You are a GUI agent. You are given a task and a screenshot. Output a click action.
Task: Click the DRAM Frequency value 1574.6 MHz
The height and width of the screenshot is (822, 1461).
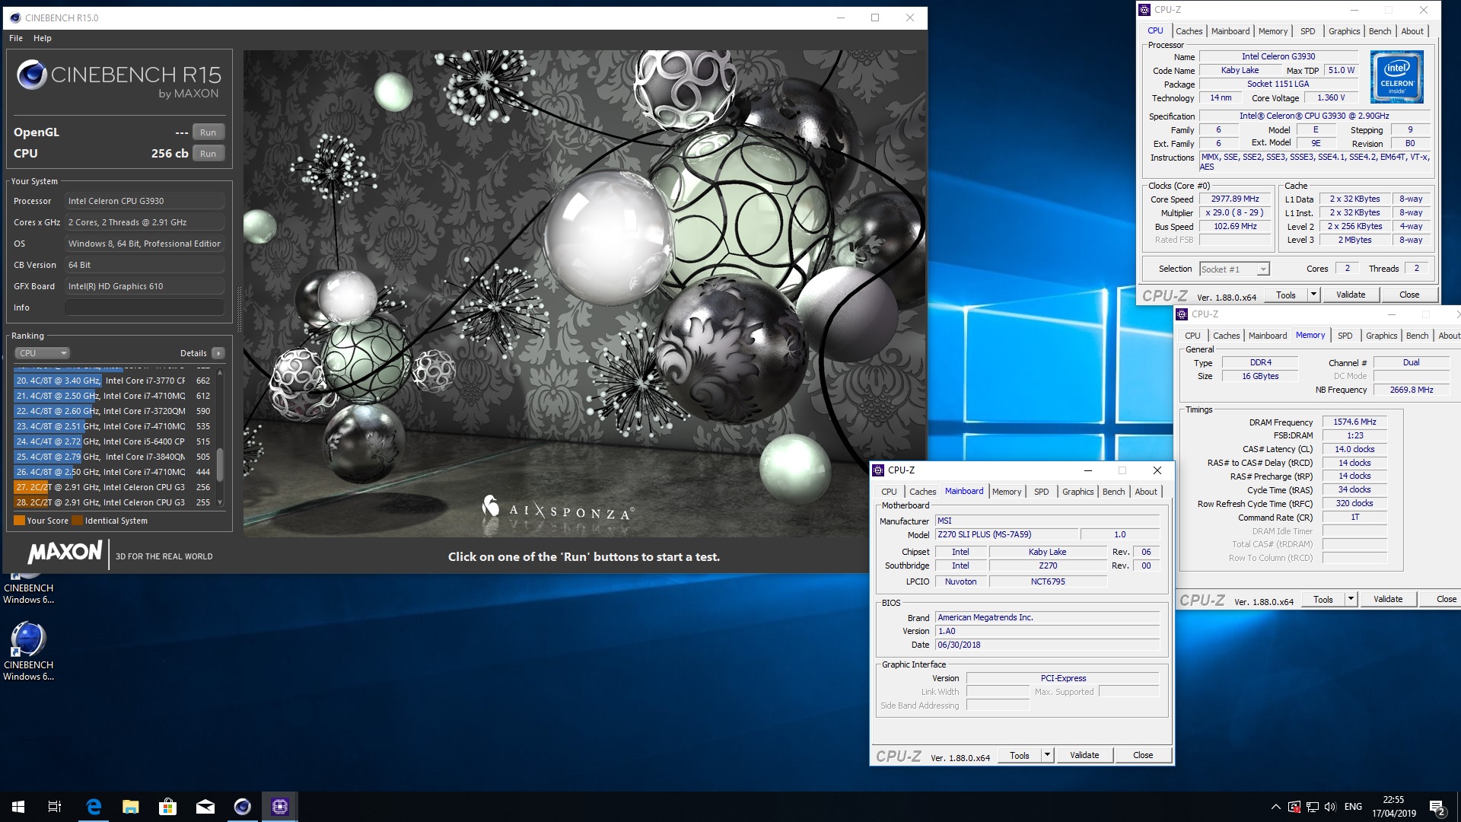pyautogui.click(x=1354, y=422)
